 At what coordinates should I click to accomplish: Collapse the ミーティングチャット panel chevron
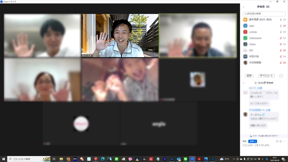[244, 83]
